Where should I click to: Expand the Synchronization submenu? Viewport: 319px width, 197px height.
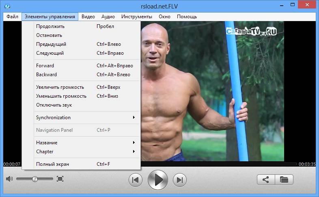pos(81,118)
